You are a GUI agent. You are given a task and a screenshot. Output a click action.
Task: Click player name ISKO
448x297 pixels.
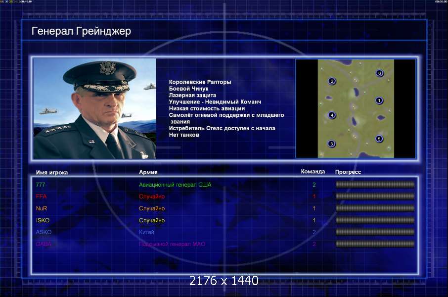43,220
